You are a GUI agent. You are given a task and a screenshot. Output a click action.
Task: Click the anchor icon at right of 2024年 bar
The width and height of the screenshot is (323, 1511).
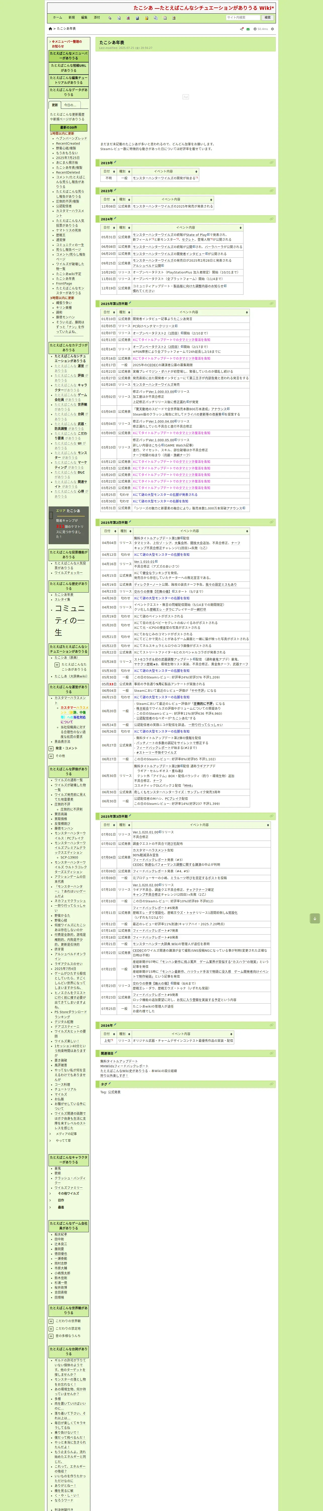[271, 219]
